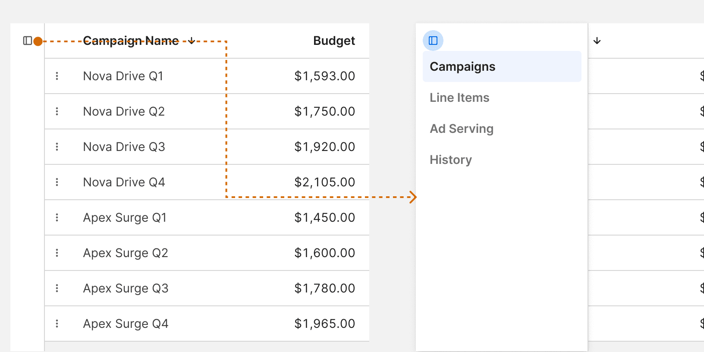Screen dimensions: 704x352
Task: Click the Campaign Name column header
Action: (x=131, y=41)
